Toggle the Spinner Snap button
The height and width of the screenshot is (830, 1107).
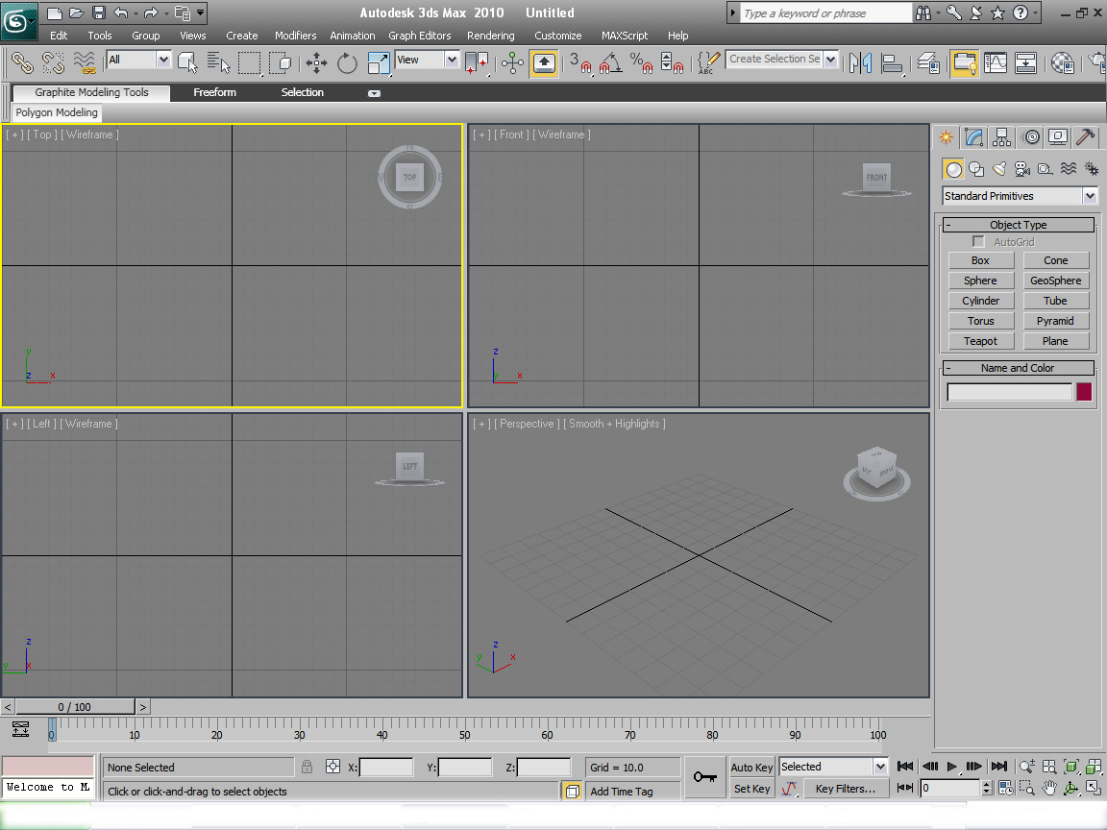(x=672, y=62)
